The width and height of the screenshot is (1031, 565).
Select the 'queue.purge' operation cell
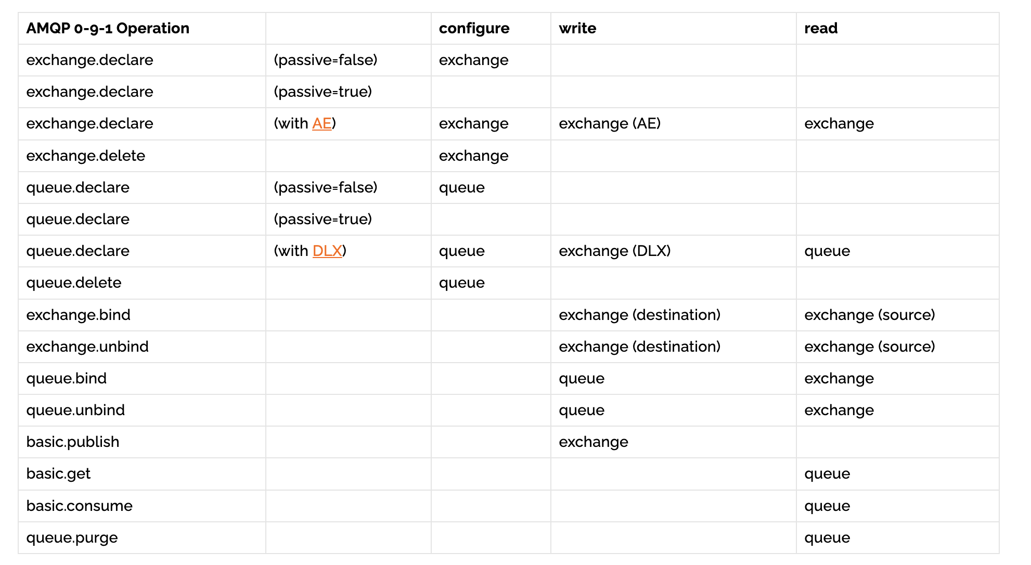point(72,538)
